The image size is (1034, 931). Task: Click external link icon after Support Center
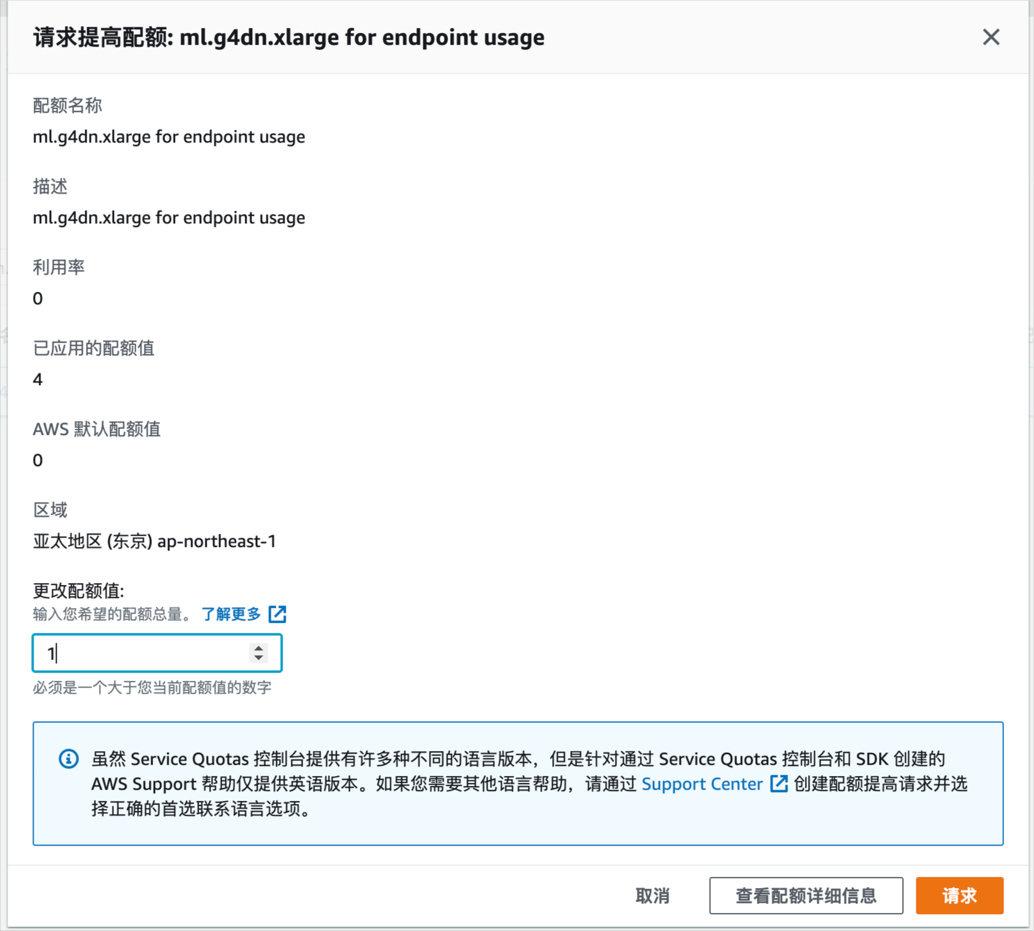779,784
